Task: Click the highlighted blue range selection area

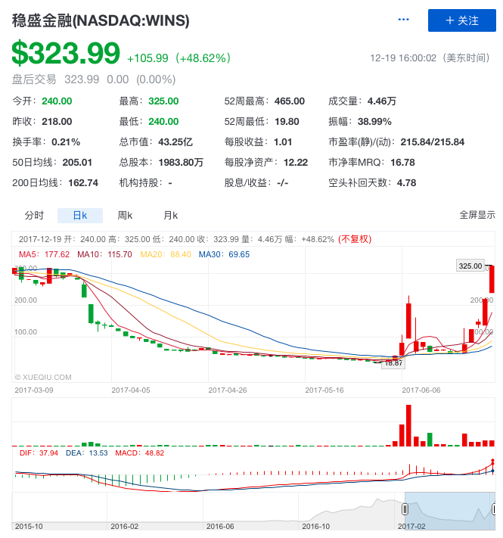Action: tap(449, 511)
